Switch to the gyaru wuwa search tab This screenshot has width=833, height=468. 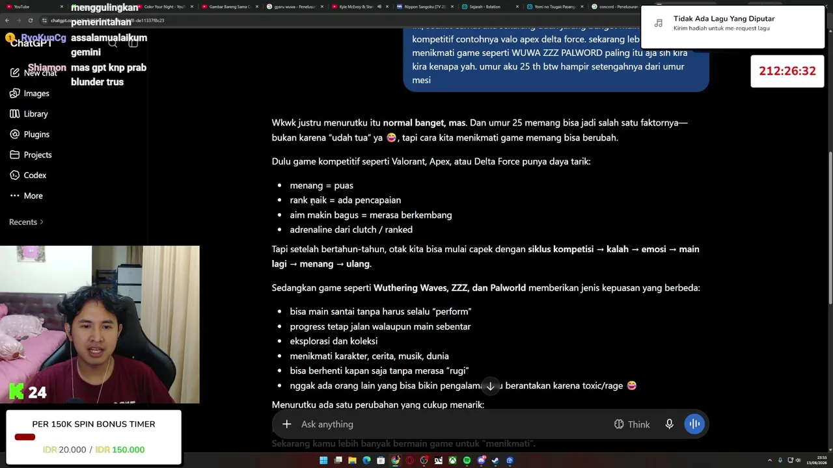pyautogui.click(x=296, y=6)
